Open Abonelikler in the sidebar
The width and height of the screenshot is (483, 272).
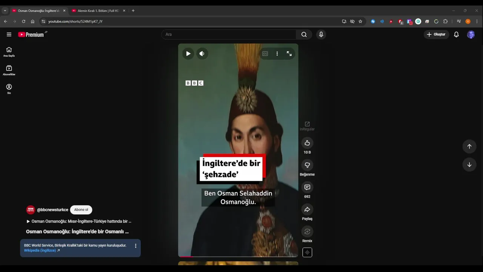(x=9, y=70)
